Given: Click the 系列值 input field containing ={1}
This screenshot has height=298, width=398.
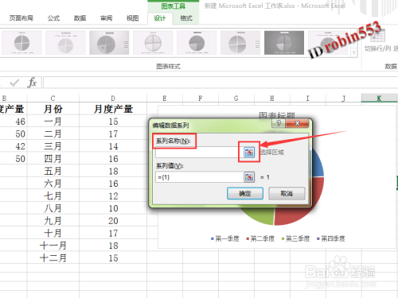Looking at the screenshot, I should coord(199,177).
